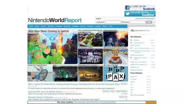
Task: Open the More Press Releases link
Action: click(x=137, y=95)
